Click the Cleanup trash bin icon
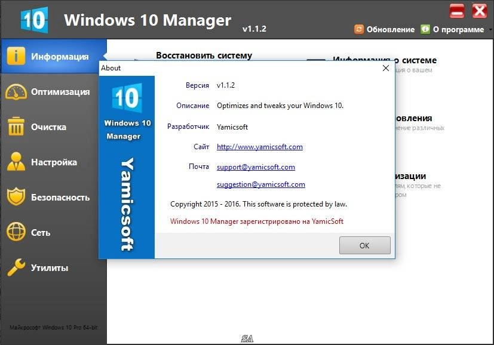This screenshot has height=345, width=494. coord(16,127)
